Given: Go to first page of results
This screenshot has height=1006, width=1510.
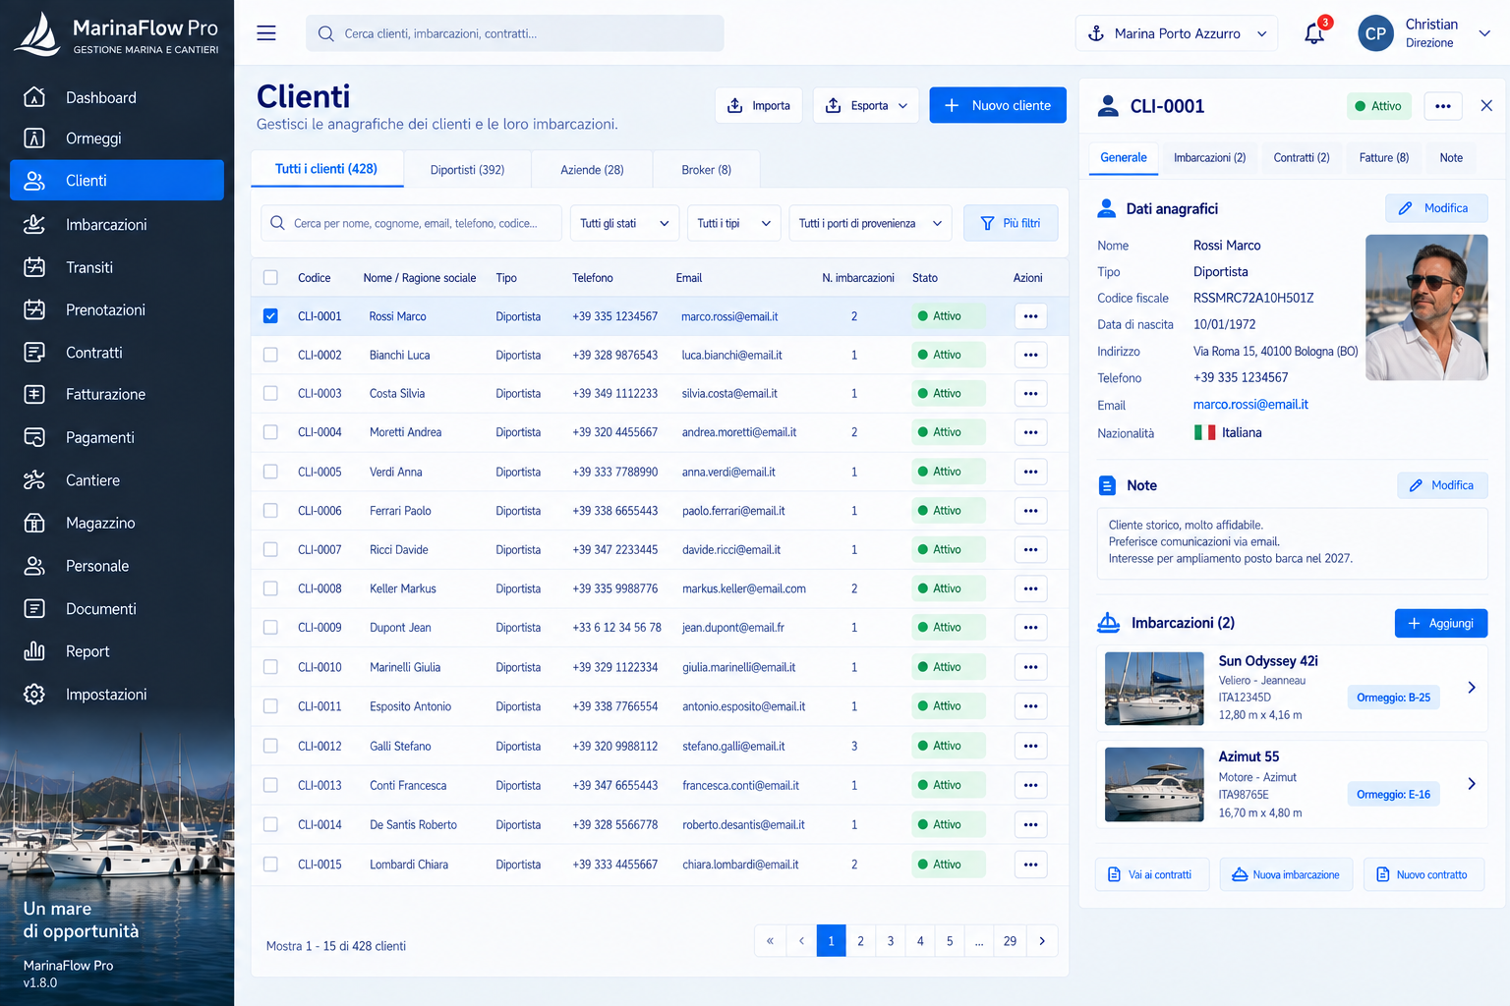Looking at the screenshot, I should point(770,941).
